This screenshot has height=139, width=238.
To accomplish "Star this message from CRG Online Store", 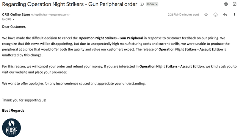I will 206,14.
